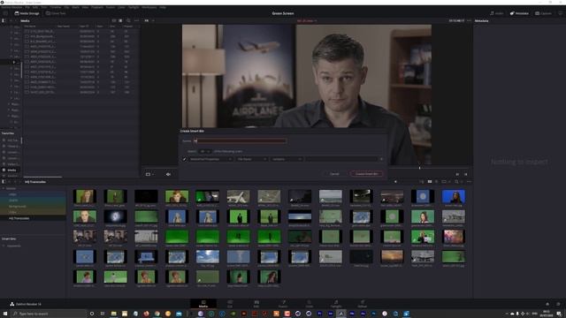Select the Media page tab
This screenshot has width=566, height=318.
tap(203, 304)
